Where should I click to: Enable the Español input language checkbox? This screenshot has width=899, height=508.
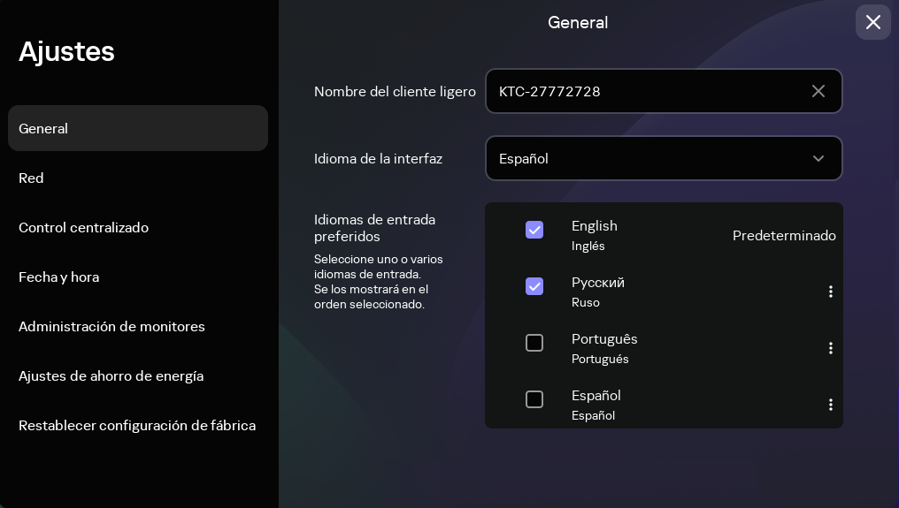[534, 399]
